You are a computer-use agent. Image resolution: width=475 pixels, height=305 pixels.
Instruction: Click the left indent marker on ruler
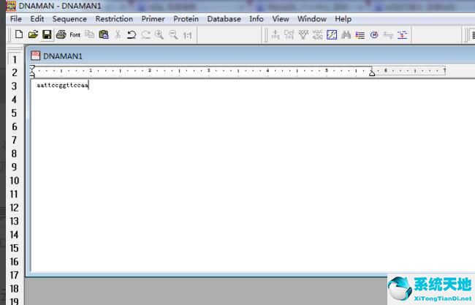[32, 71]
